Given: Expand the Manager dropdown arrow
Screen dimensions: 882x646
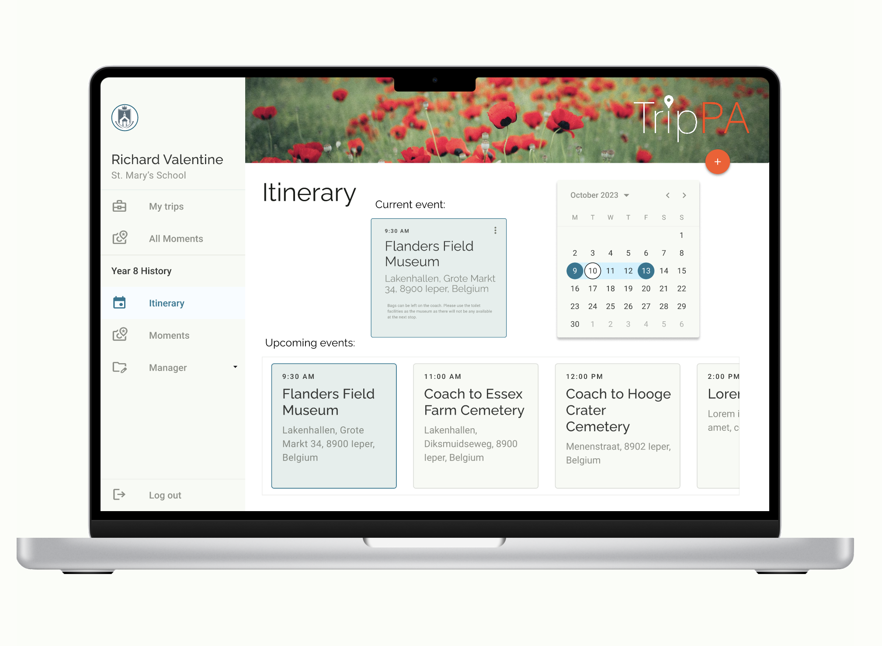Looking at the screenshot, I should coord(235,367).
